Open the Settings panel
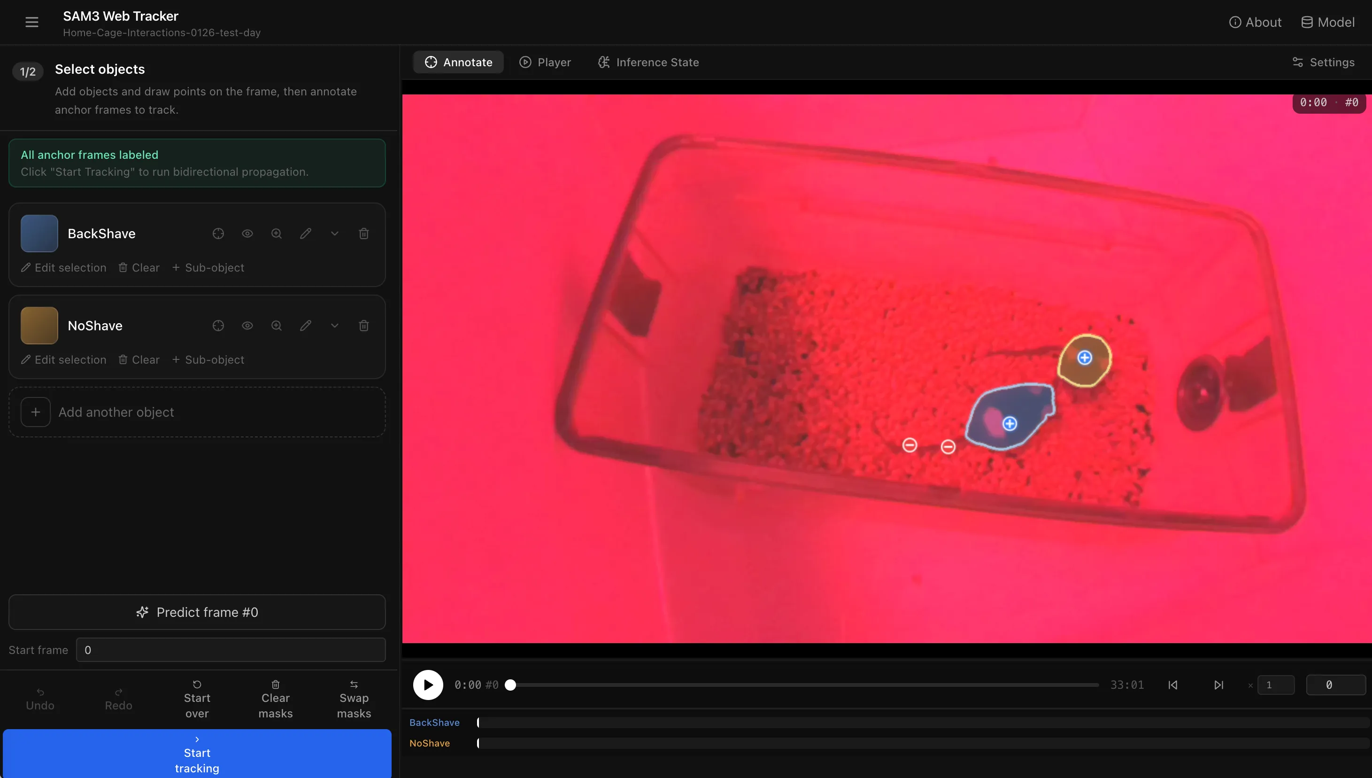 coord(1323,62)
